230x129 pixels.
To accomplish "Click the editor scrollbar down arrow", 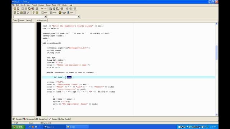I will point(216,115).
